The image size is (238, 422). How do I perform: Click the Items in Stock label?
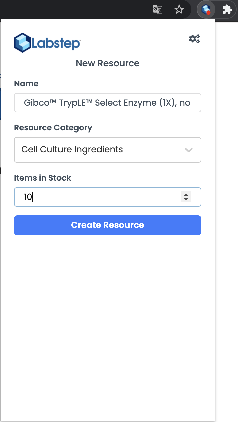point(42,178)
